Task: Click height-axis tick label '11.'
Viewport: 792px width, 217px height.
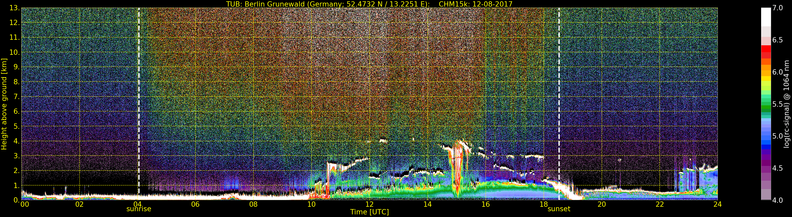Action: (15, 37)
